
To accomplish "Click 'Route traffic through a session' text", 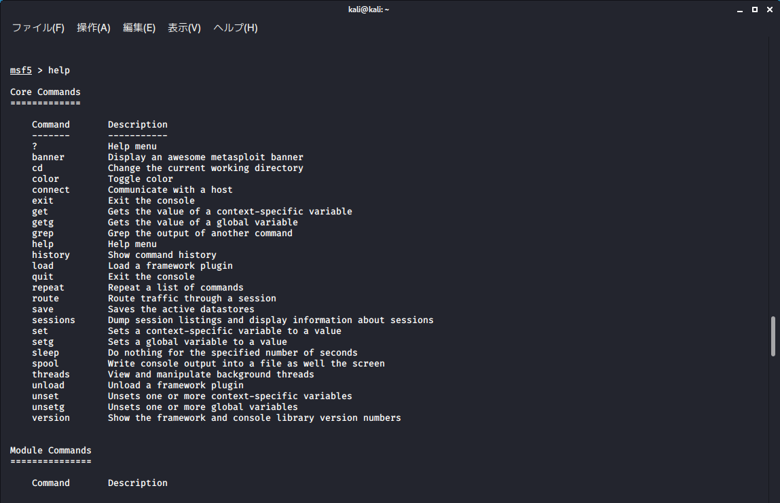I will coord(192,299).
